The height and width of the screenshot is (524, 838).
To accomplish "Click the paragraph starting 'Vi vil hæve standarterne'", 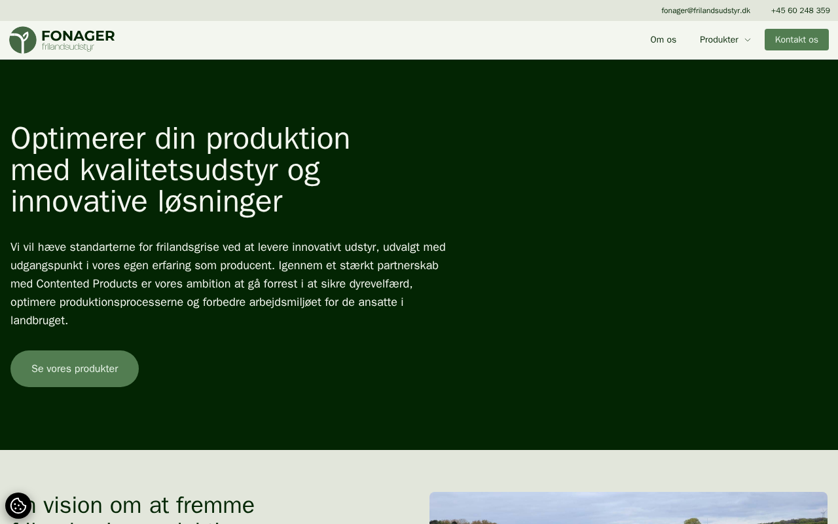I will click(228, 284).
